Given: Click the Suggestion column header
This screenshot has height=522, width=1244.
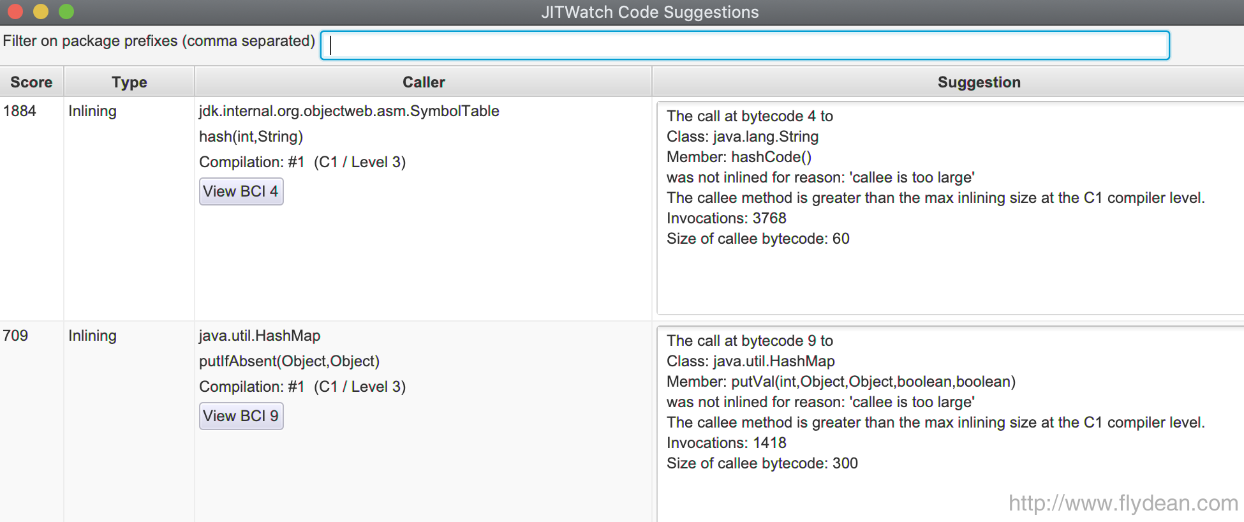Looking at the screenshot, I should click(979, 82).
